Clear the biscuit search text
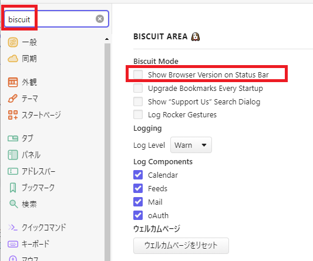The width and height of the screenshot is (313, 261). point(100,19)
